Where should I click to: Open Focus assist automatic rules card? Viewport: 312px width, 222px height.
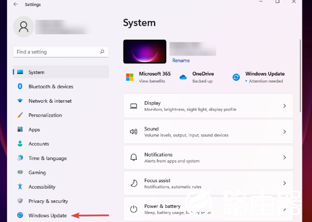coord(208,183)
